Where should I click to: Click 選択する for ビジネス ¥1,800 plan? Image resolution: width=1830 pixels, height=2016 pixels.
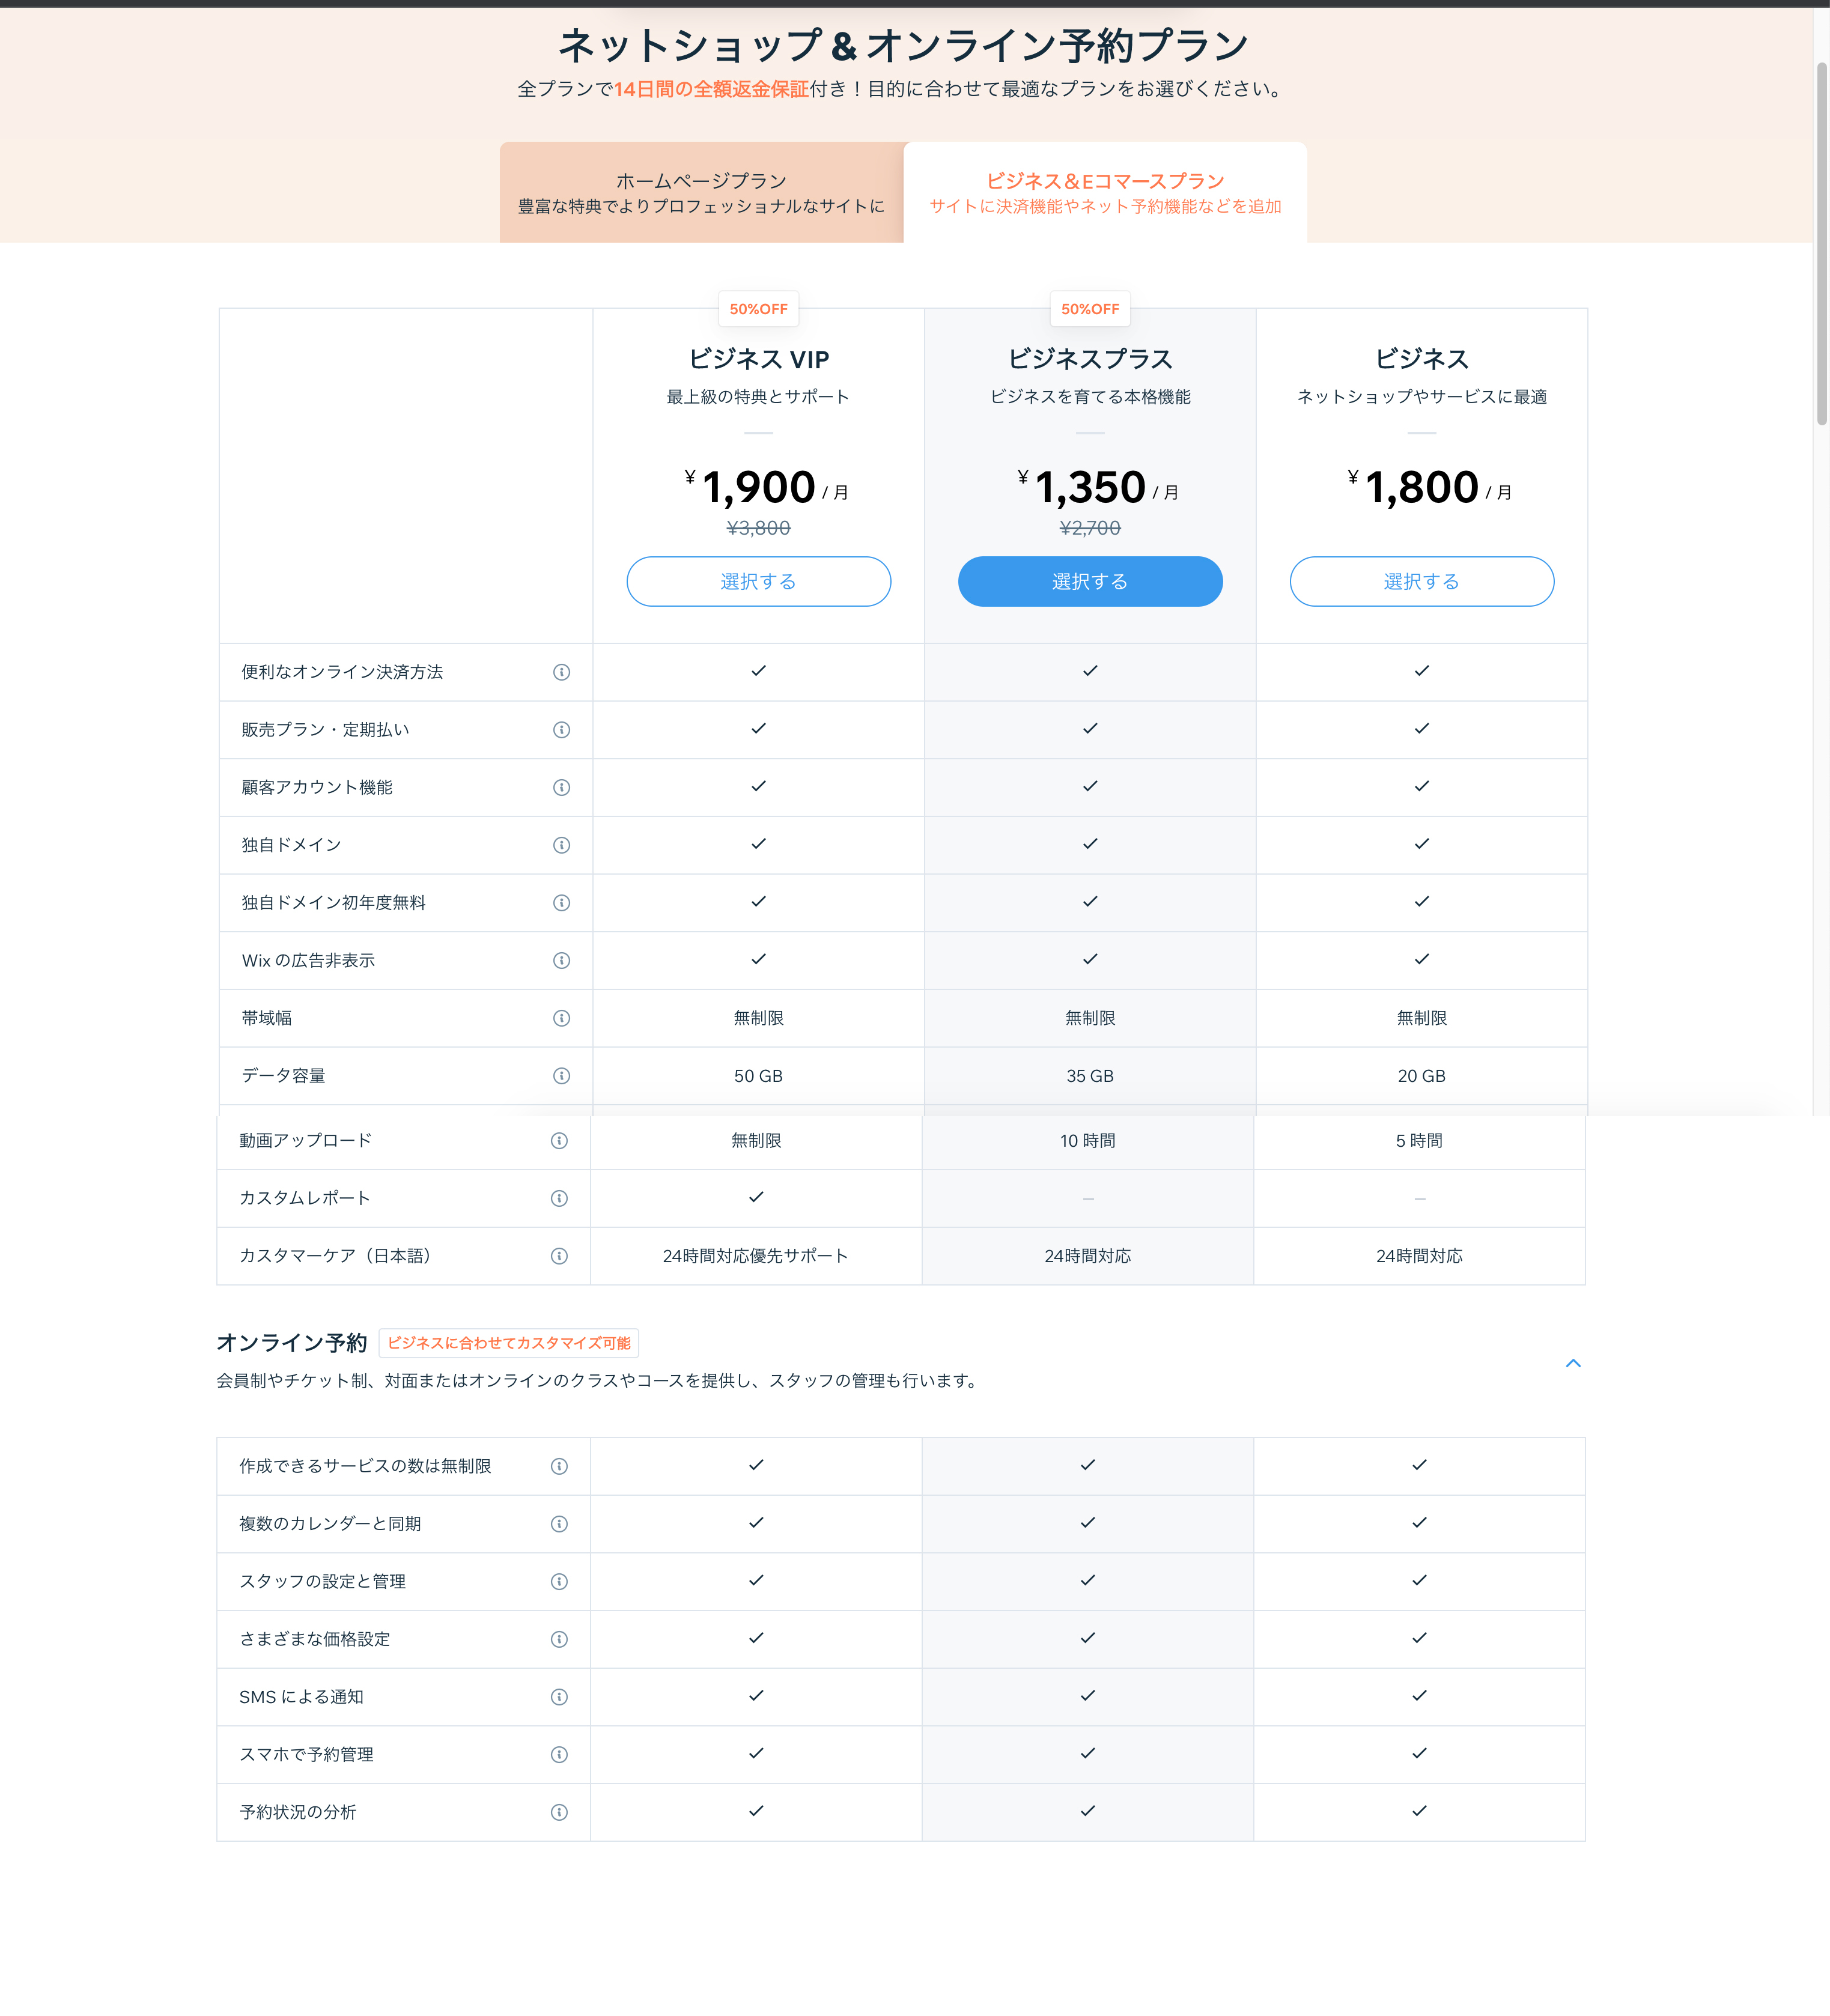click(1421, 582)
